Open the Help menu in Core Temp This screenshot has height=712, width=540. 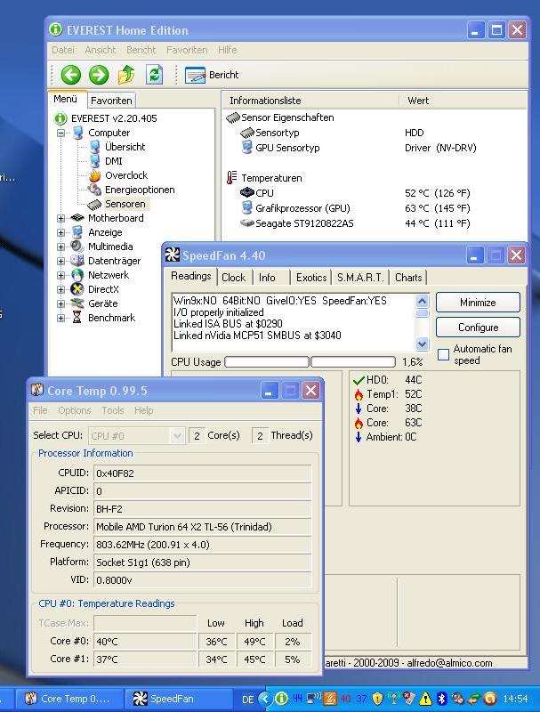click(x=143, y=410)
